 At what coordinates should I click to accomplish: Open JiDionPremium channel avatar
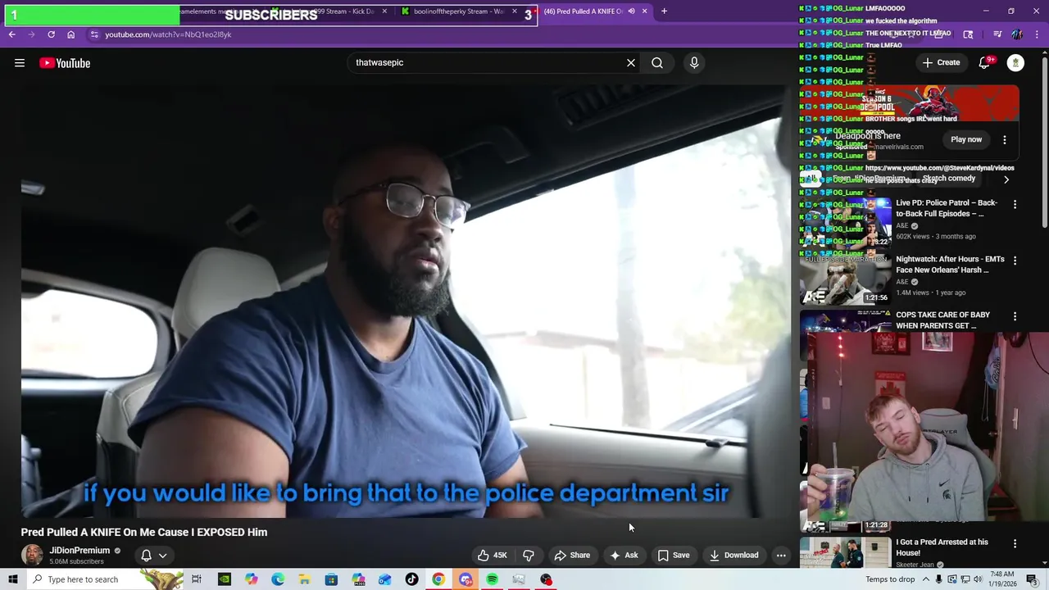(x=32, y=555)
